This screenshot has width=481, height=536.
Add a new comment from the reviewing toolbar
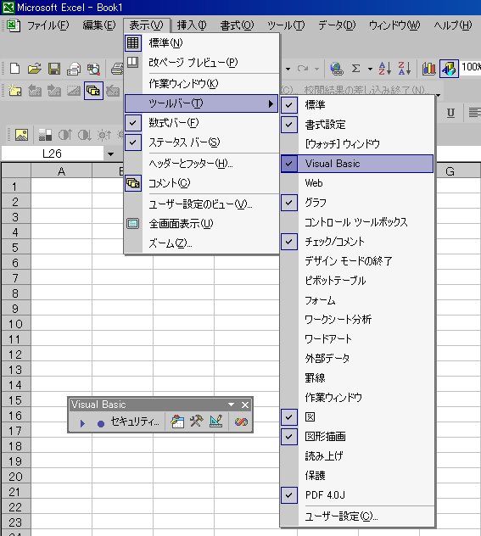tap(14, 91)
